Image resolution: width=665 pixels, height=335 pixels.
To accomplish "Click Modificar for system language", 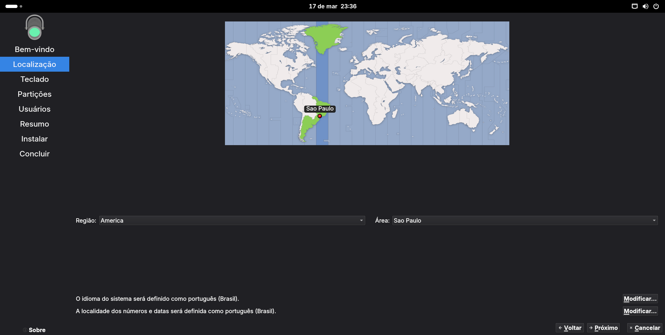I will click(x=640, y=299).
